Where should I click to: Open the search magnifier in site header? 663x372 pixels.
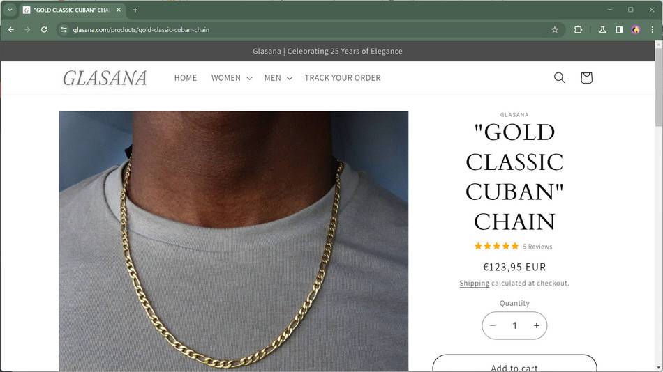coord(559,78)
